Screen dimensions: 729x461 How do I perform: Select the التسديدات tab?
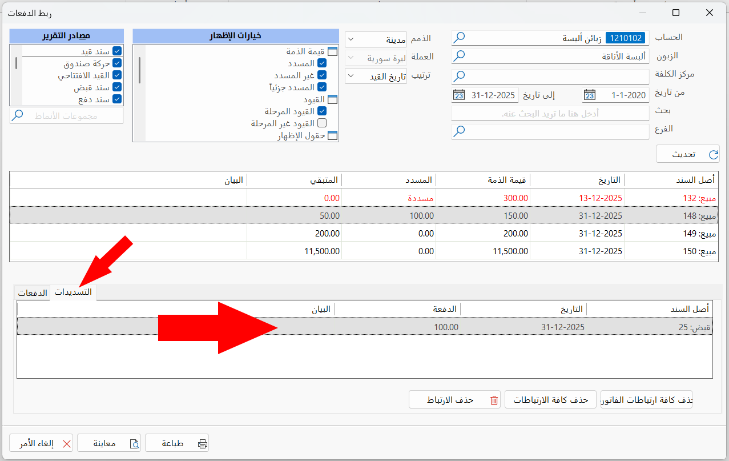click(x=74, y=291)
